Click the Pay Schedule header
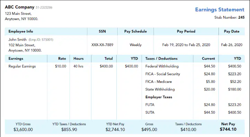 point(135,31)
